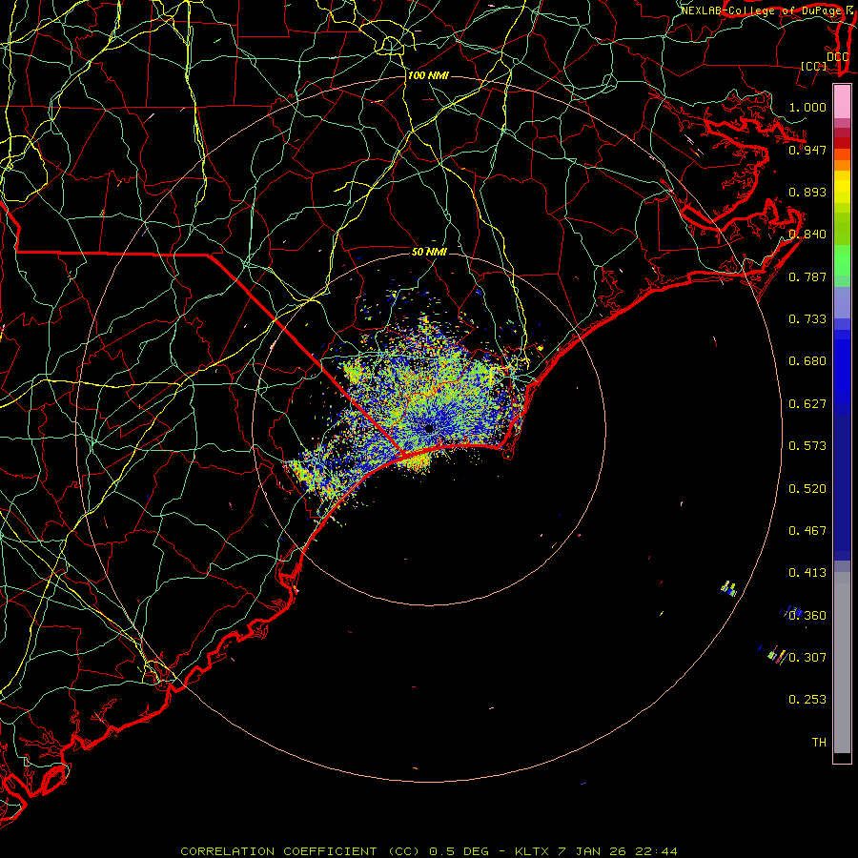Click the [CC] units label
The height and width of the screenshot is (858, 858).
(x=814, y=66)
